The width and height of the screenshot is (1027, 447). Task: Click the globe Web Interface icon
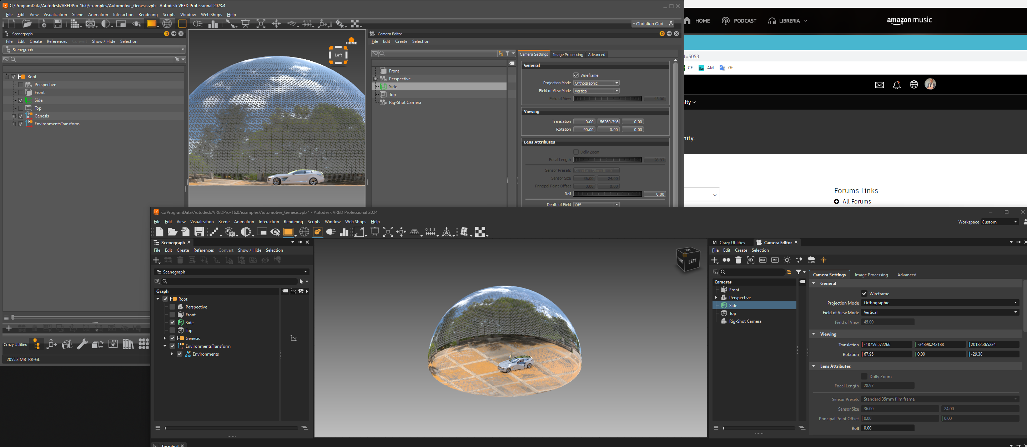[x=304, y=232]
